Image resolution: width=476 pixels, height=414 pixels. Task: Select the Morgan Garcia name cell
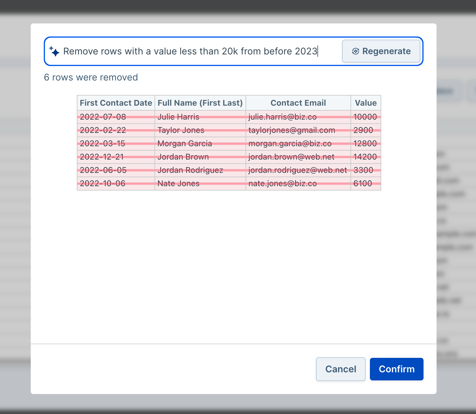pos(200,144)
